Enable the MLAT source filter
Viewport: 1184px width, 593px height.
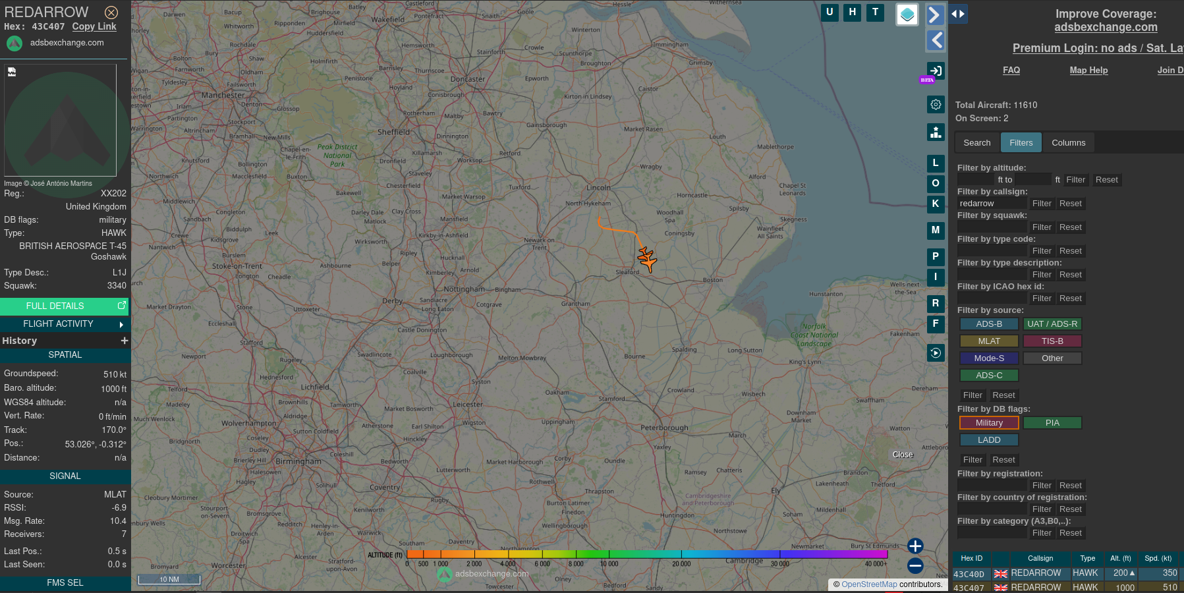[x=989, y=341]
